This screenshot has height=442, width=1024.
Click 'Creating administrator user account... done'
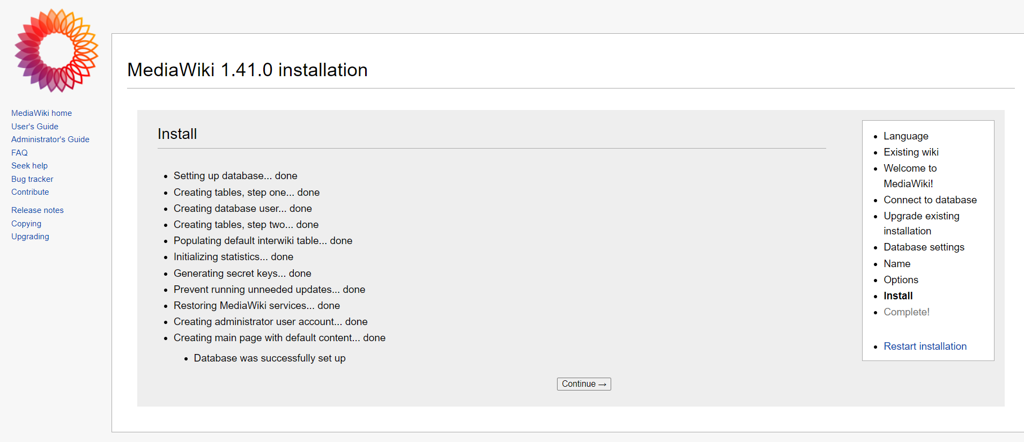point(271,322)
